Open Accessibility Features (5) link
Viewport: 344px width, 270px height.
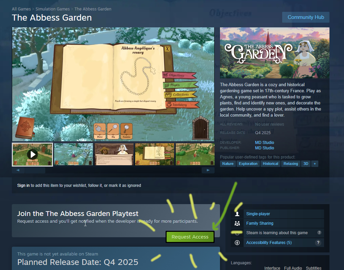click(x=269, y=243)
